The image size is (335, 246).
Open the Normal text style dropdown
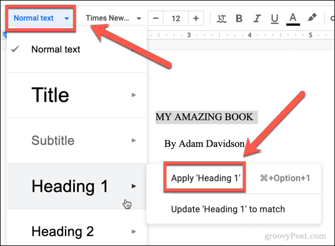[41, 18]
